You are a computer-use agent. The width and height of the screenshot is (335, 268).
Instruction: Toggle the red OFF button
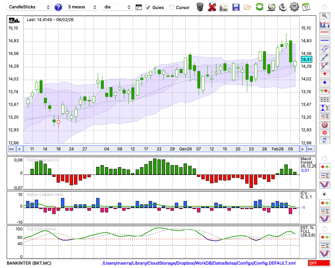tap(319, 263)
